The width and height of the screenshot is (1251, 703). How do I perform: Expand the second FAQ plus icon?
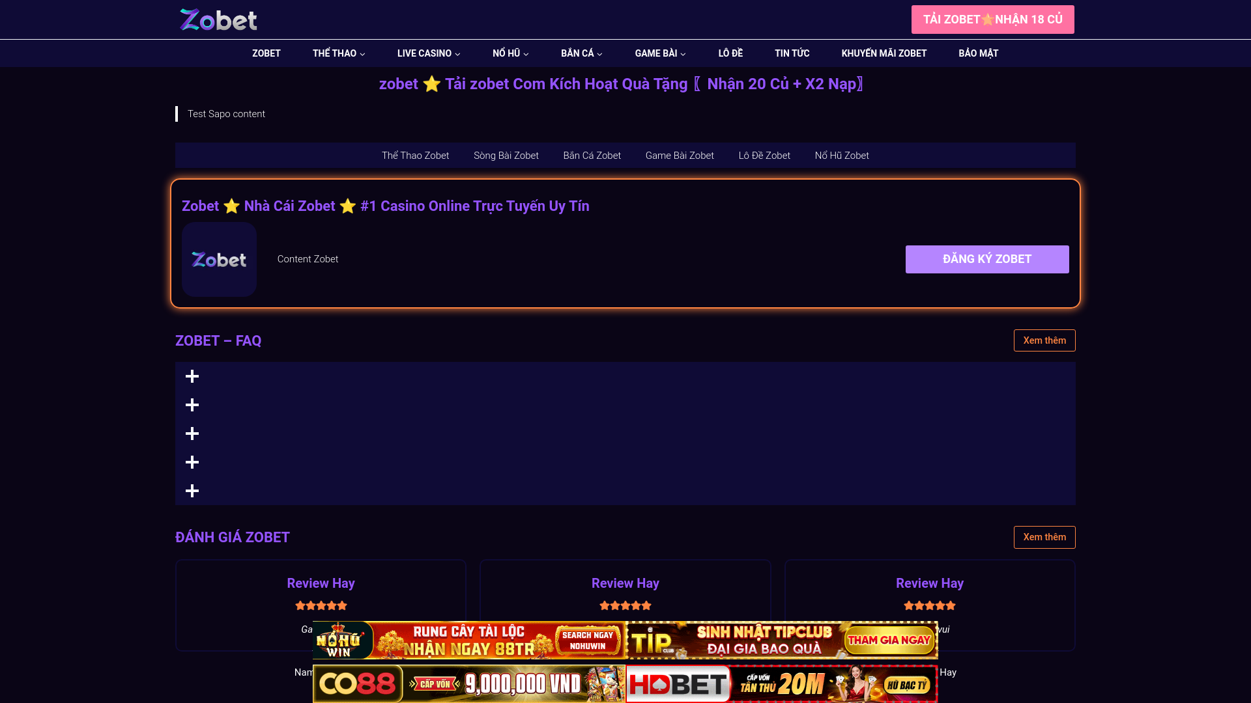(192, 405)
